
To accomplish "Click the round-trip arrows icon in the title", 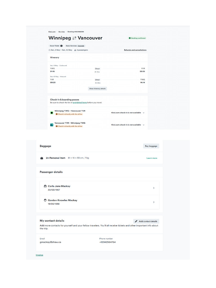I will coord(75,38).
